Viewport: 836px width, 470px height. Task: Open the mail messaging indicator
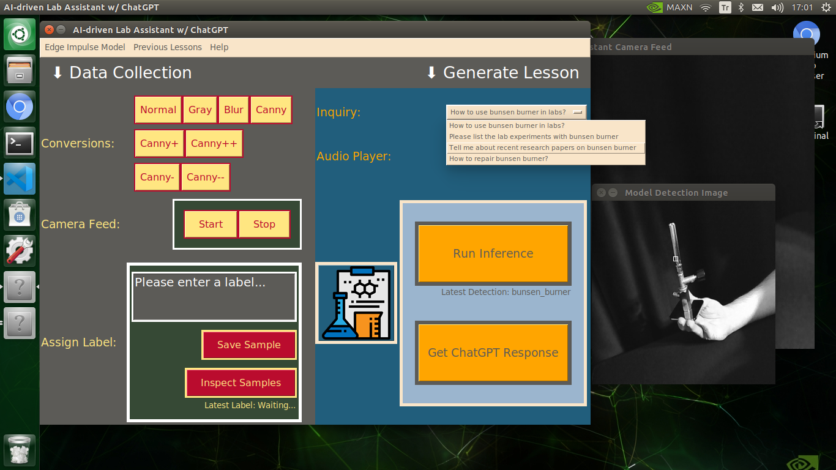[758, 7]
